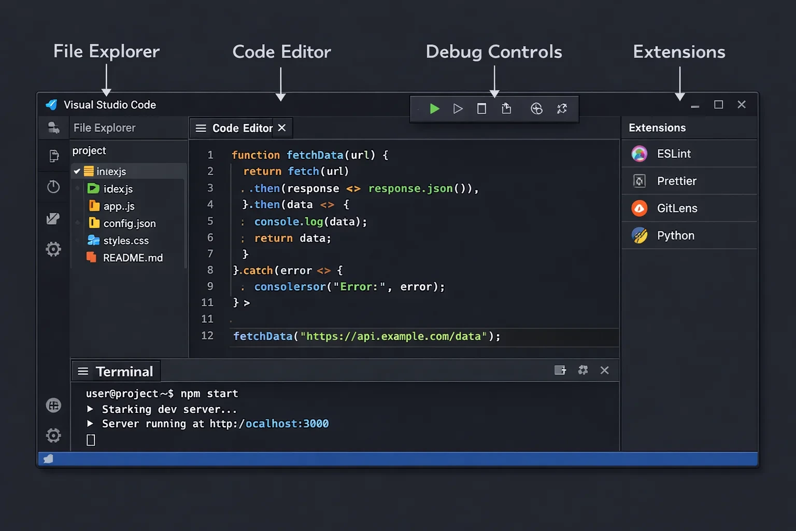This screenshot has width=796, height=531.
Task: Click 'console.log(data);' code line
Action: pyautogui.click(x=310, y=221)
